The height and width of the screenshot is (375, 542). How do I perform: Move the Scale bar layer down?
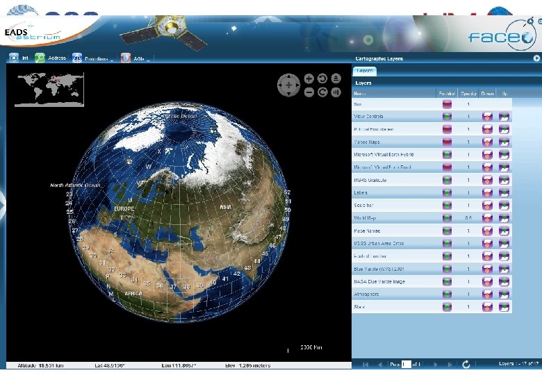coord(487,206)
